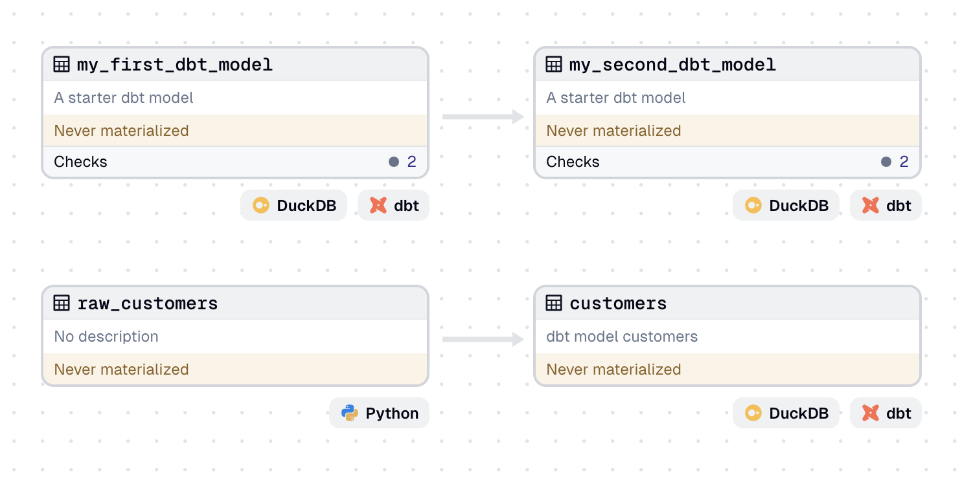
Task: Click the table icon on raw_customers header
Action: pyautogui.click(x=62, y=303)
